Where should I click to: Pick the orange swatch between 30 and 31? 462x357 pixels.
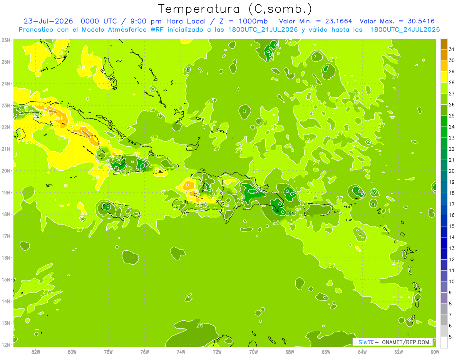[x=444, y=55]
